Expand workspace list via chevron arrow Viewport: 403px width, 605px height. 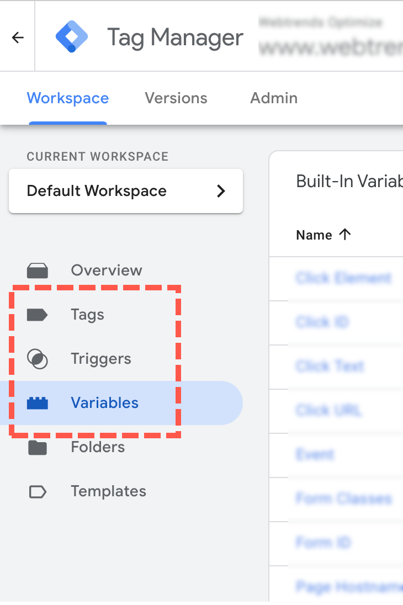[x=221, y=191]
